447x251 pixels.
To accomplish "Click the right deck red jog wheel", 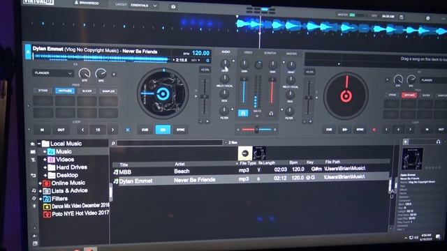I will pos(346,96).
